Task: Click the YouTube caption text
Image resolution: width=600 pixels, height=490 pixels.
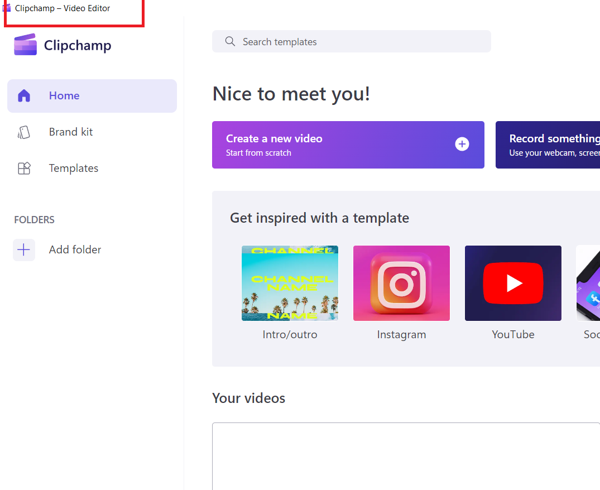Action: click(513, 335)
